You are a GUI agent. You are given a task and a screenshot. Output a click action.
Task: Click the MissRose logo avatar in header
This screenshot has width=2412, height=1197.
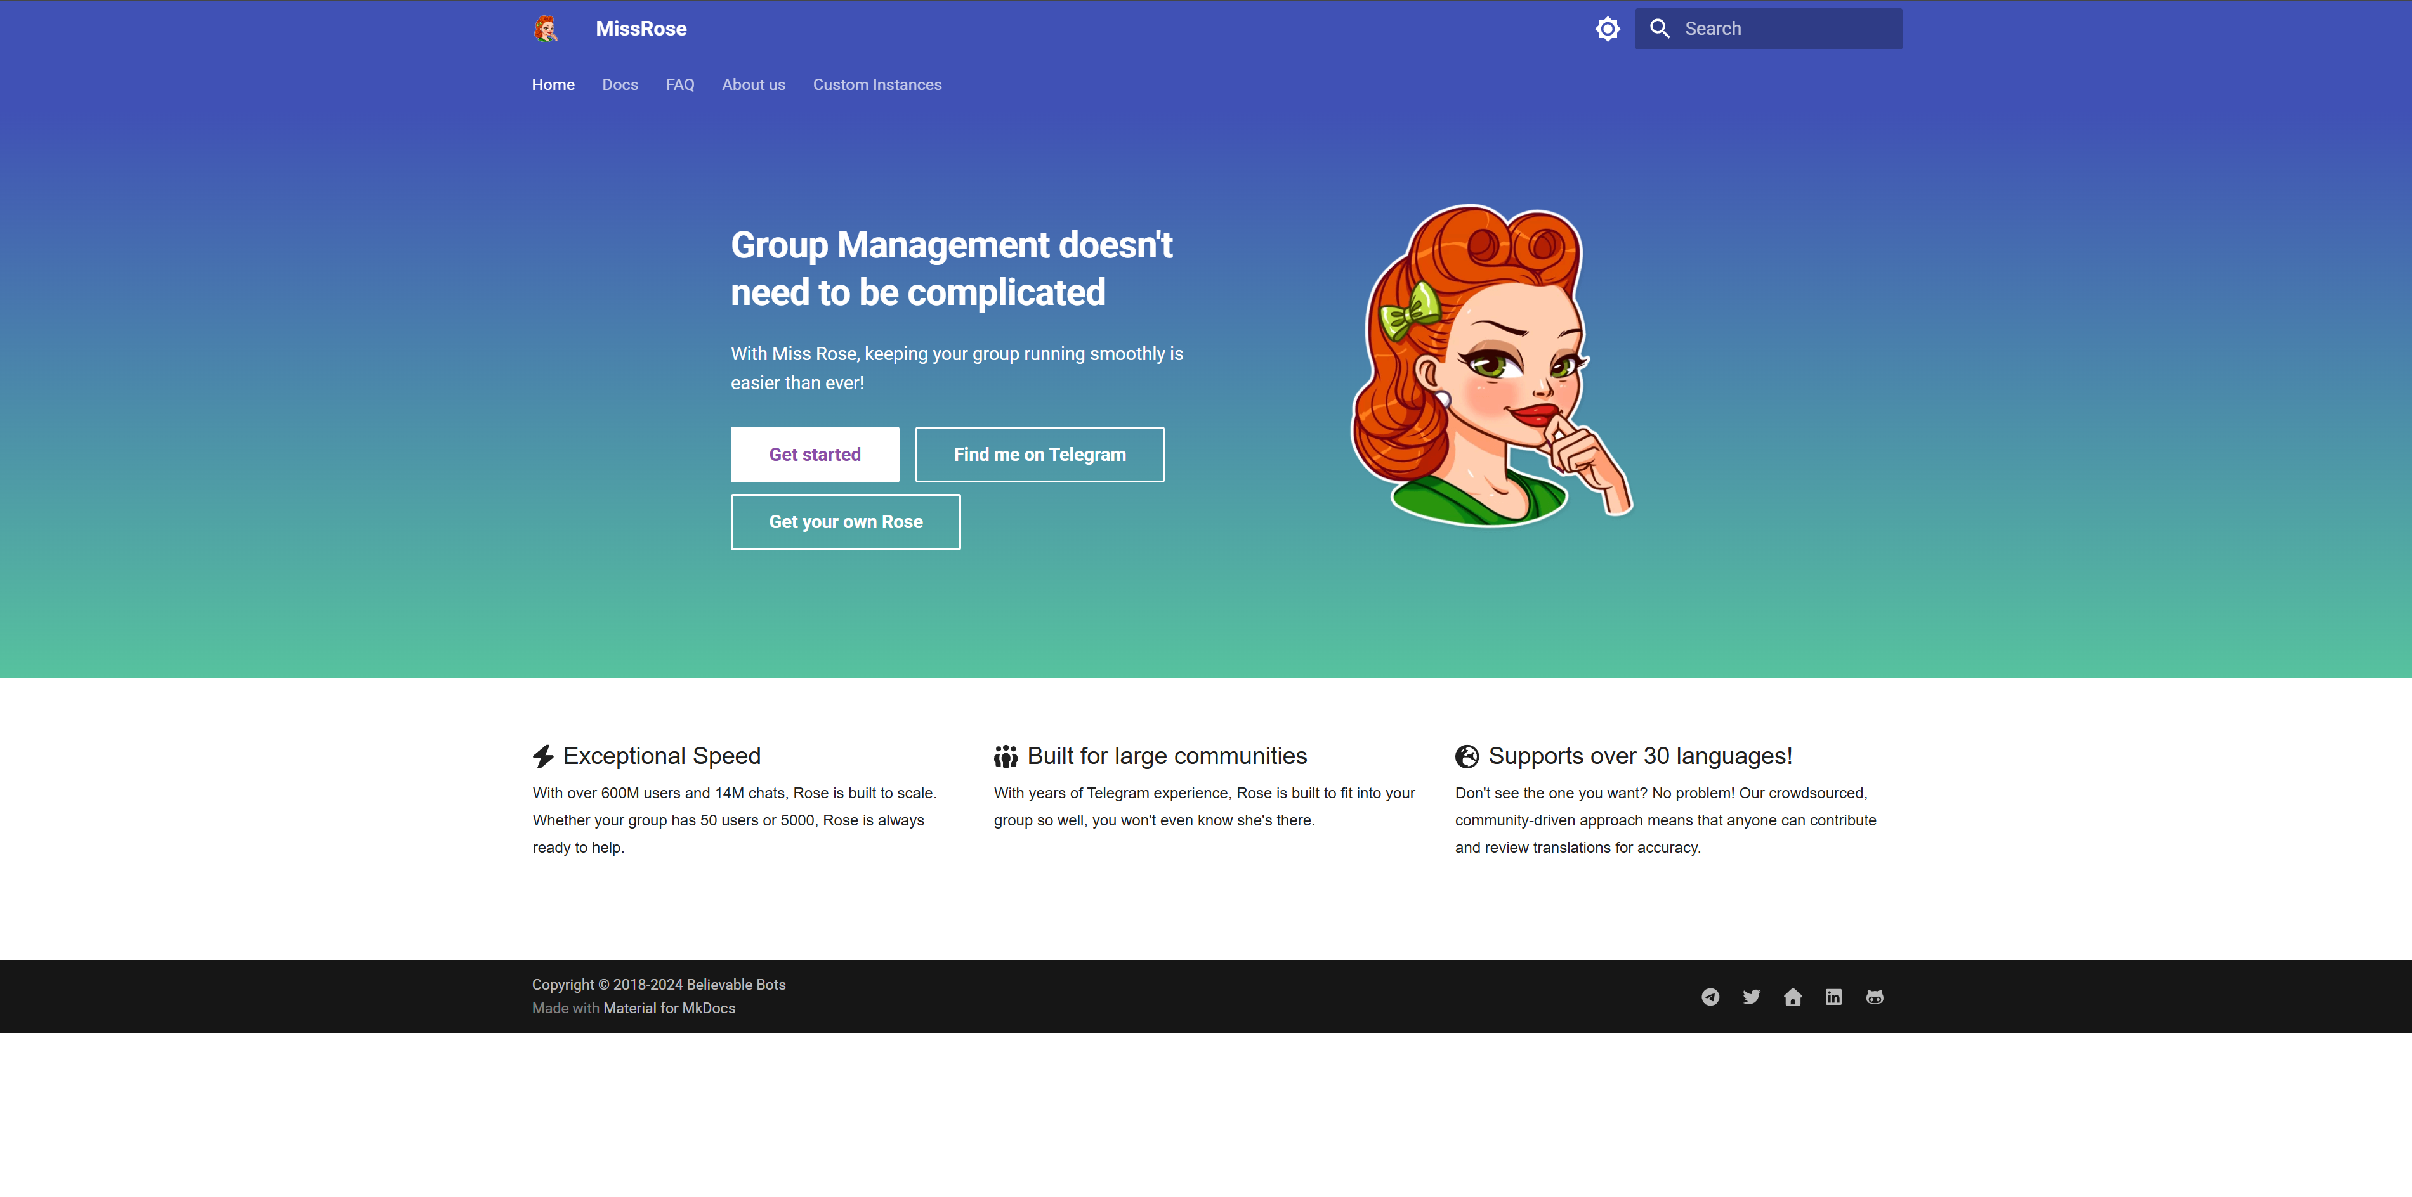546,29
